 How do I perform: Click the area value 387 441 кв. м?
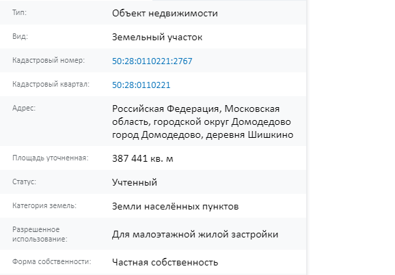[x=143, y=158]
